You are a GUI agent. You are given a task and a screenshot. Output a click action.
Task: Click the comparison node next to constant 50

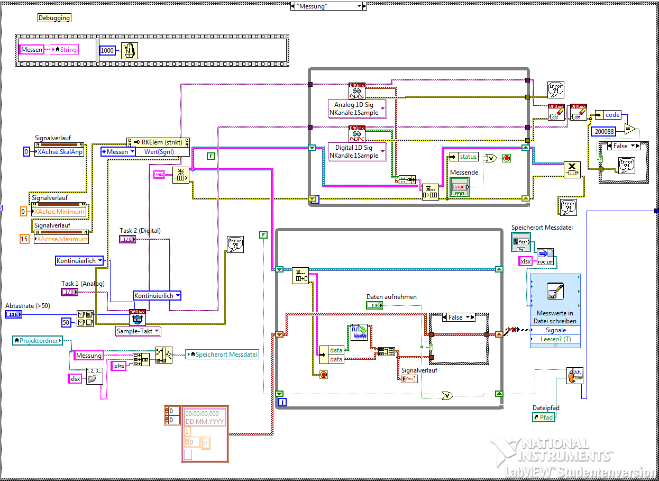85,317
